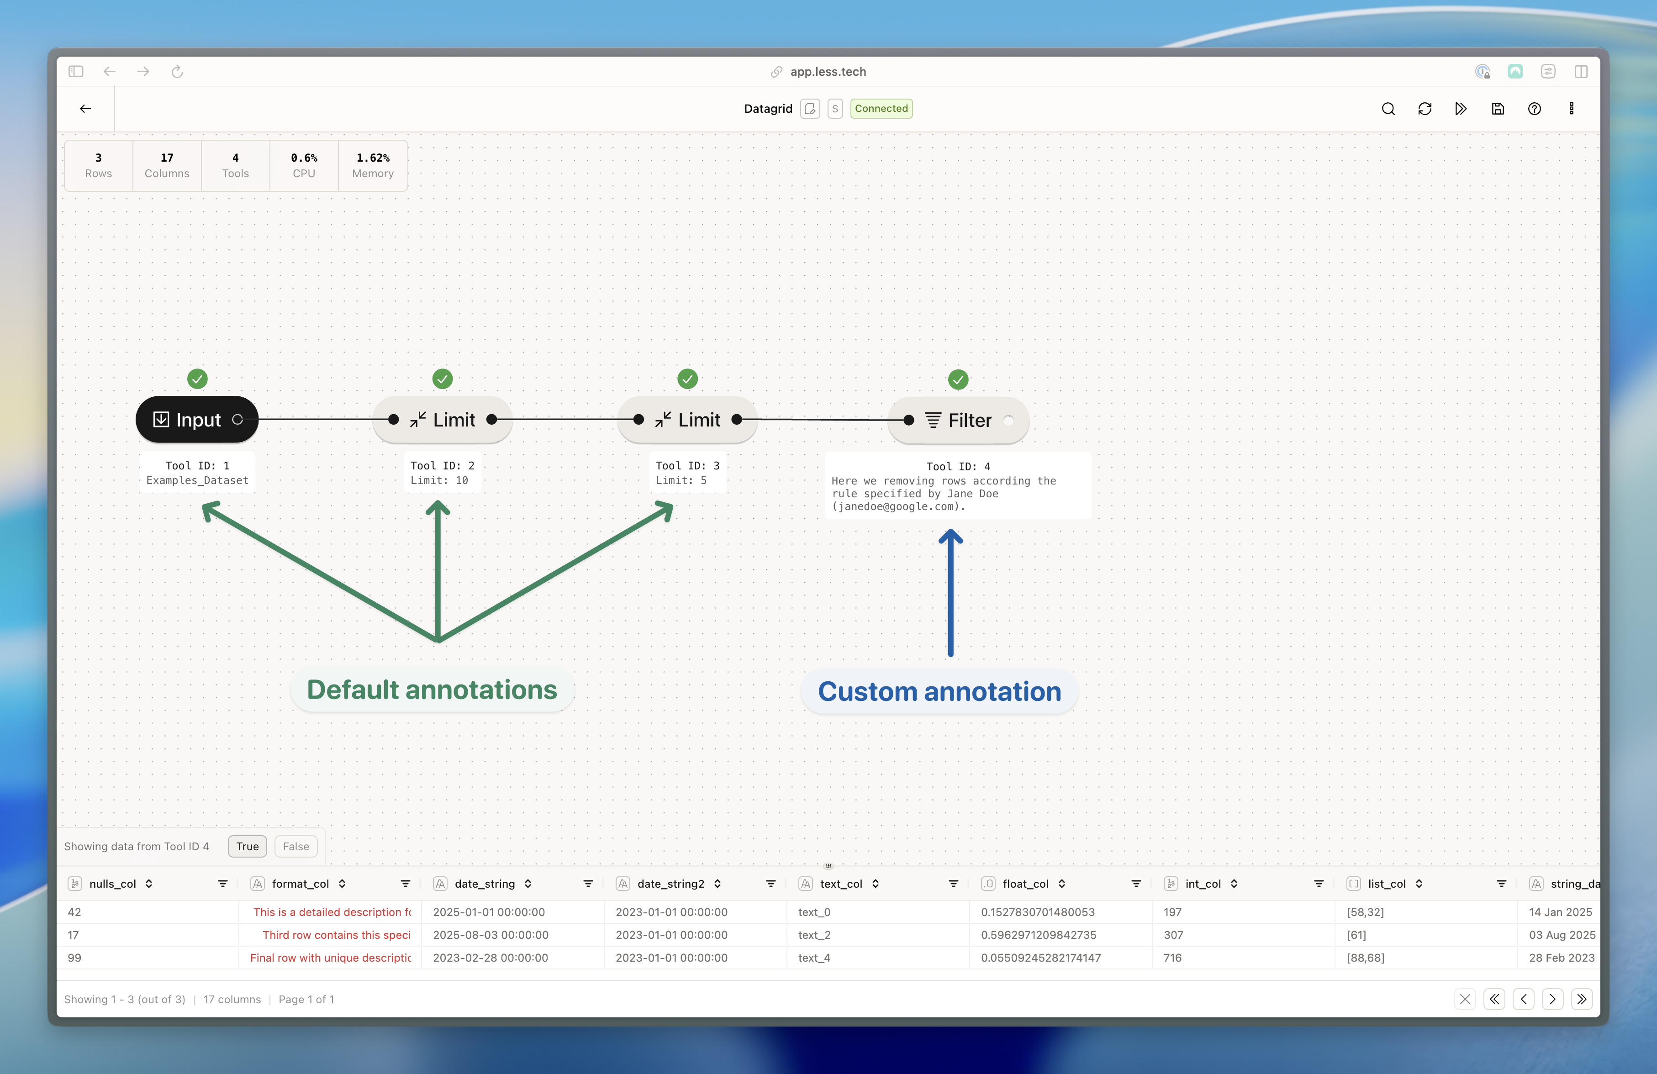Go to the next page of rows

click(1552, 999)
